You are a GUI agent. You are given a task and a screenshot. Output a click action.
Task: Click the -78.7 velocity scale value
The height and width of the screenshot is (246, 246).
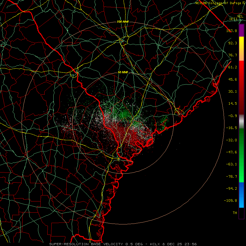[232, 177]
